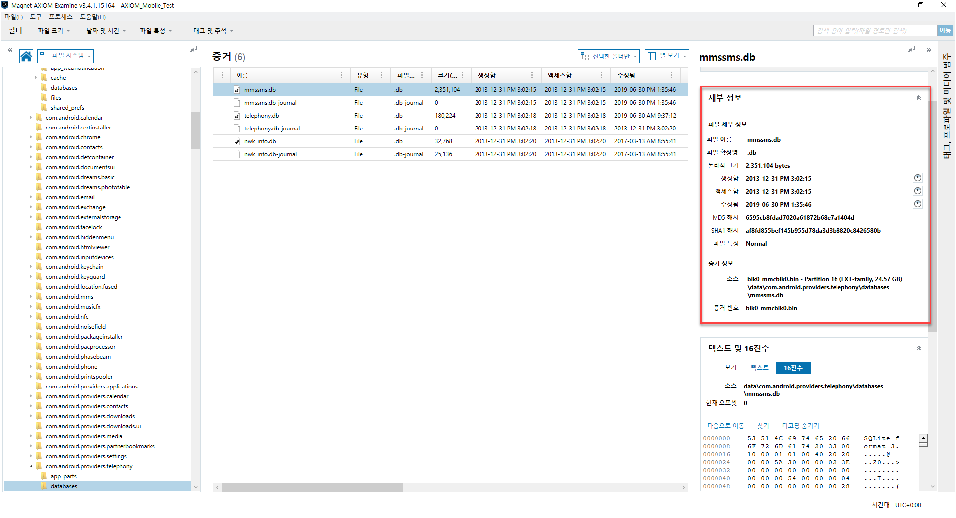
Task: Click the mmssms.db-journal file icon
Action: [x=237, y=103]
